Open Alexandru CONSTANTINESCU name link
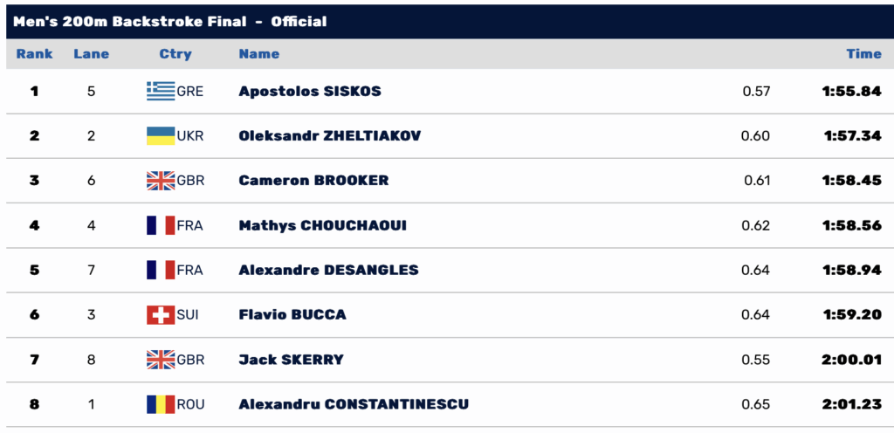The image size is (894, 433). coord(354,404)
